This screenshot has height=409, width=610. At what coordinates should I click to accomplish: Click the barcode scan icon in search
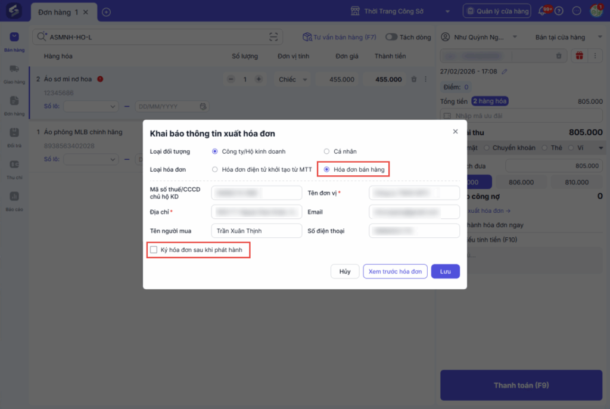pyautogui.click(x=273, y=37)
